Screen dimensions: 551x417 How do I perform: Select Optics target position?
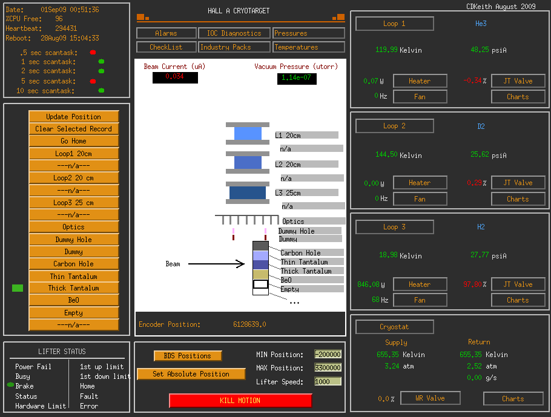74,227
